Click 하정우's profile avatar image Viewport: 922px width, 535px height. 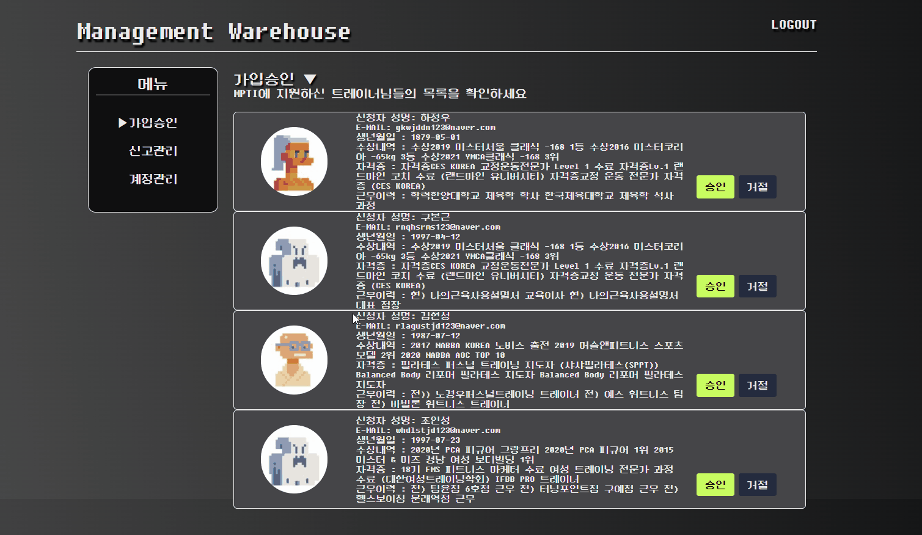(295, 161)
